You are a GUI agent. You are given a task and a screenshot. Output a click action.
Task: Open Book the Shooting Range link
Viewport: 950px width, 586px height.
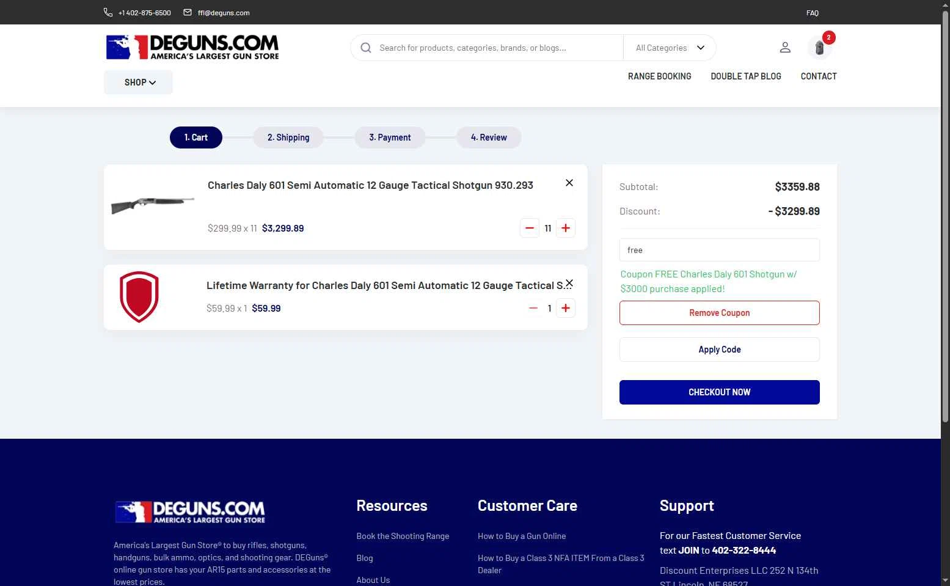tap(403, 536)
